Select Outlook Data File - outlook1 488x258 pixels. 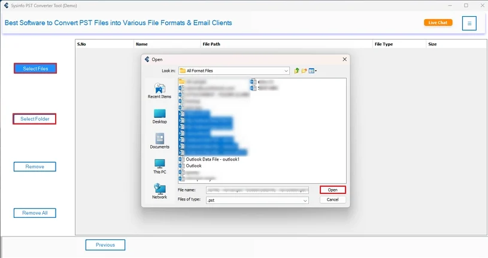213,159
